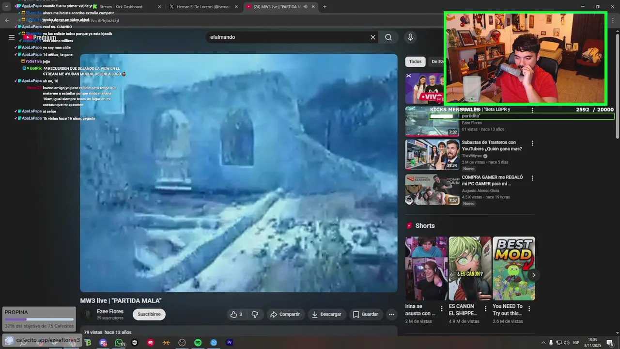
Task: Open the orange arrows taskbar app
Action: pyautogui.click(x=167, y=343)
